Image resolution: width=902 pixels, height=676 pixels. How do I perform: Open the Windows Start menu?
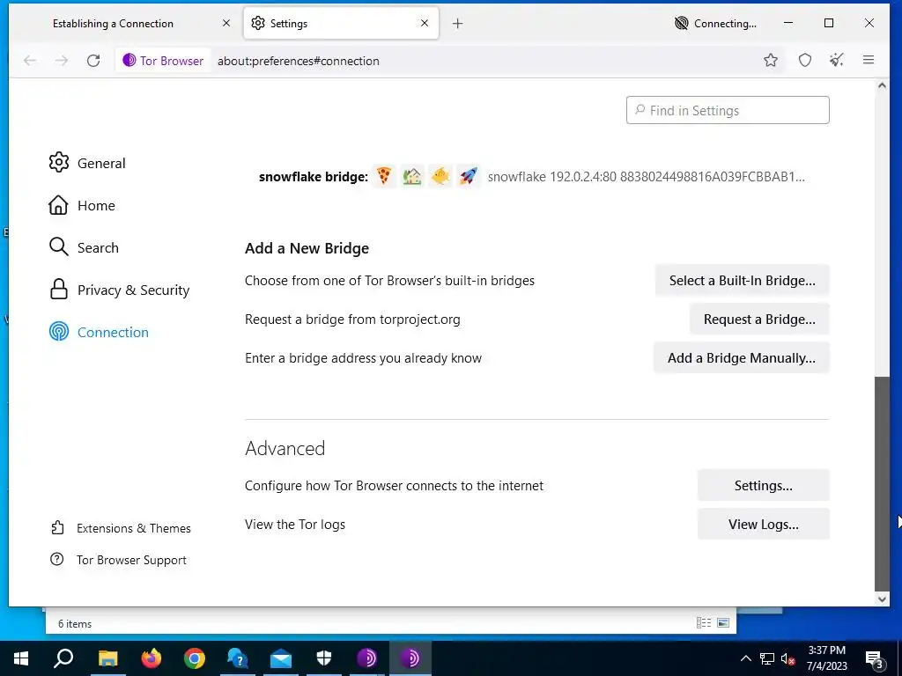pyautogui.click(x=21, y=658)
